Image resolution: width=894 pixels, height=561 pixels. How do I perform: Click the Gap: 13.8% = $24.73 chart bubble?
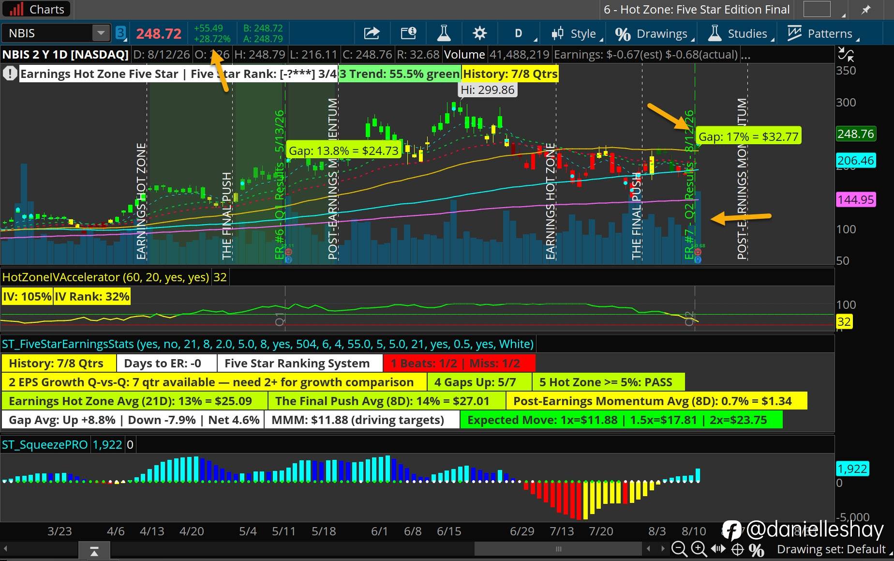click(343, 151)
